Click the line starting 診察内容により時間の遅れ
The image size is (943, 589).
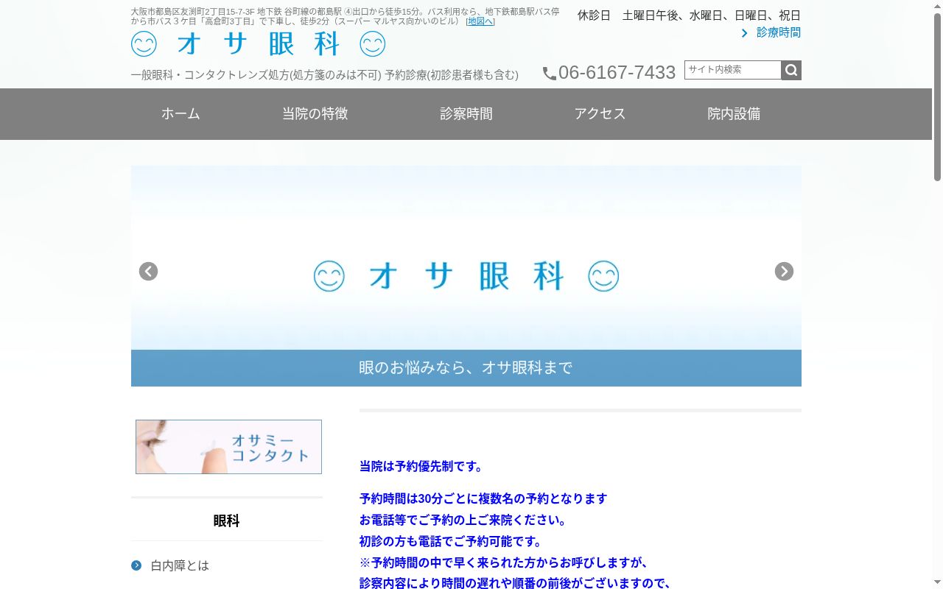coord(515,583)
